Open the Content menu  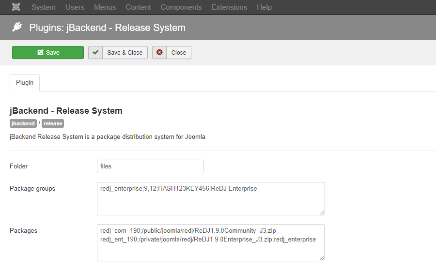(138, 7)
